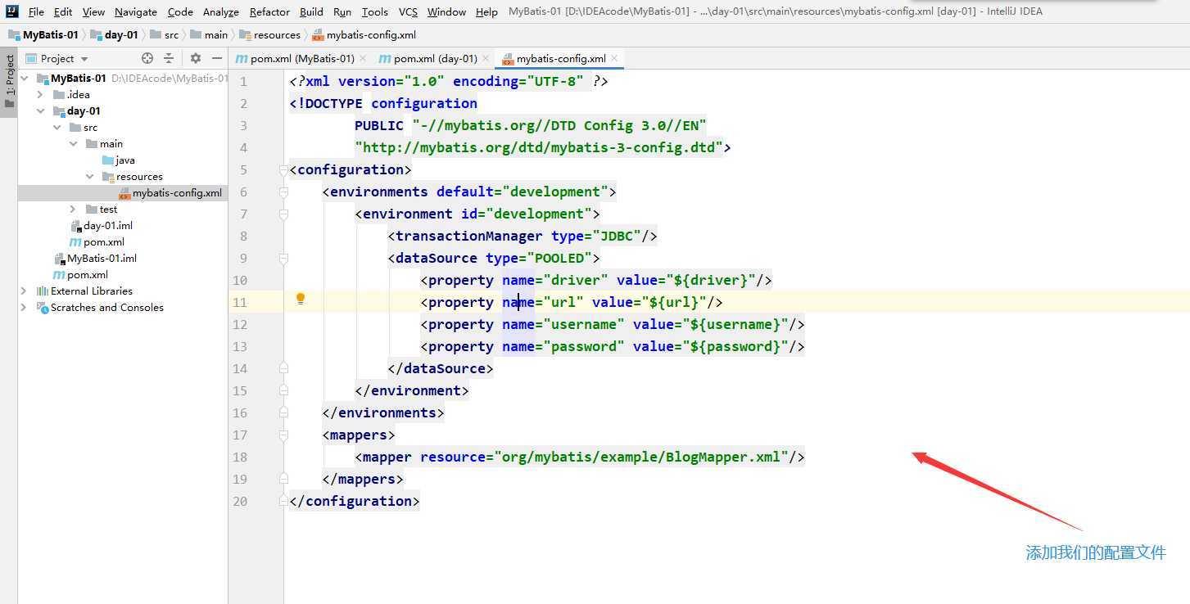1190x604 pixels.
Task: Collapse the MyBatis-01 root node
Action: coord(24,79)
